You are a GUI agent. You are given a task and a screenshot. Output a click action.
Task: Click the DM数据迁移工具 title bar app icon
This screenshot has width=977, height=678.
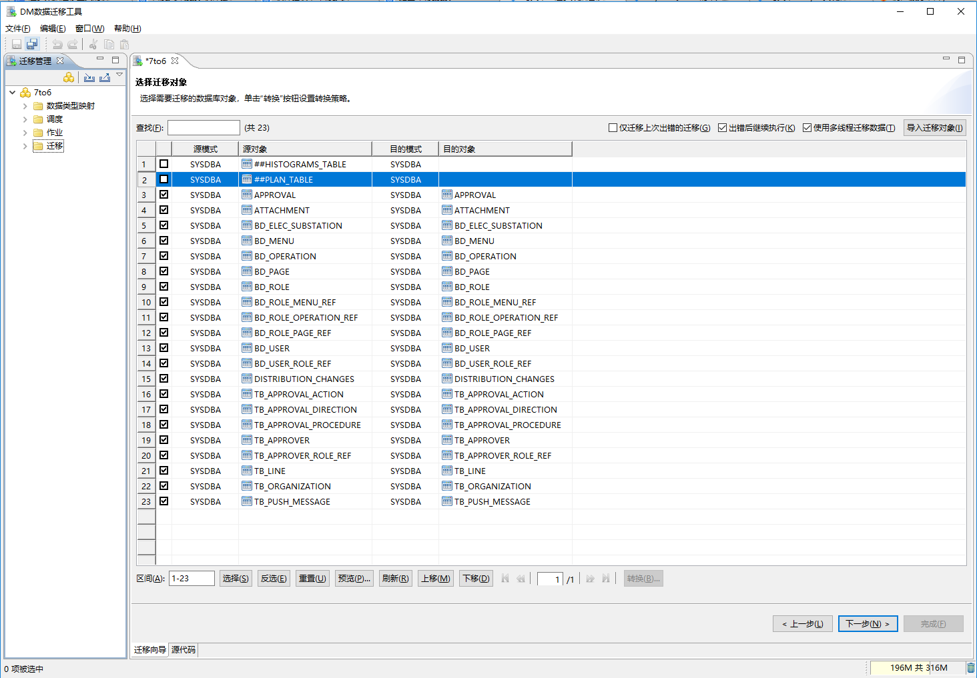click(x=11, y=11)
